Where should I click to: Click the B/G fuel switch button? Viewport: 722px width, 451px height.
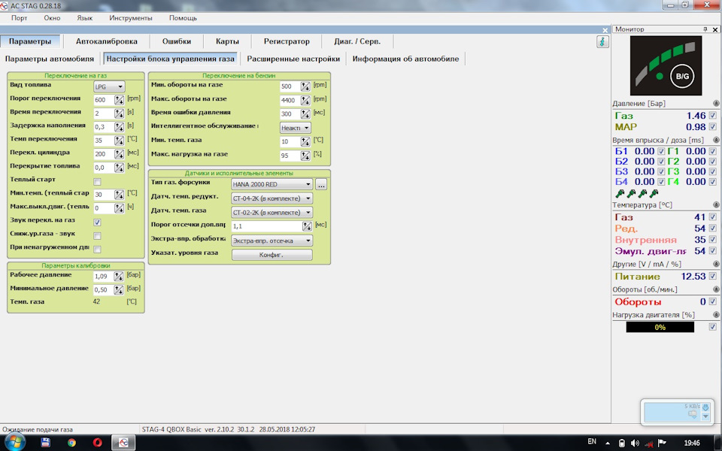click(682, 76)
